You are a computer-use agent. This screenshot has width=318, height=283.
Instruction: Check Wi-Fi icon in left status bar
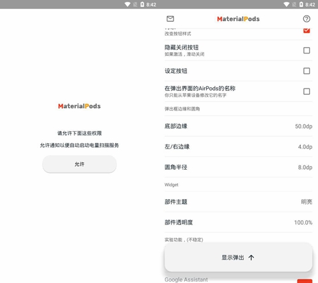(x=127, y=4)
